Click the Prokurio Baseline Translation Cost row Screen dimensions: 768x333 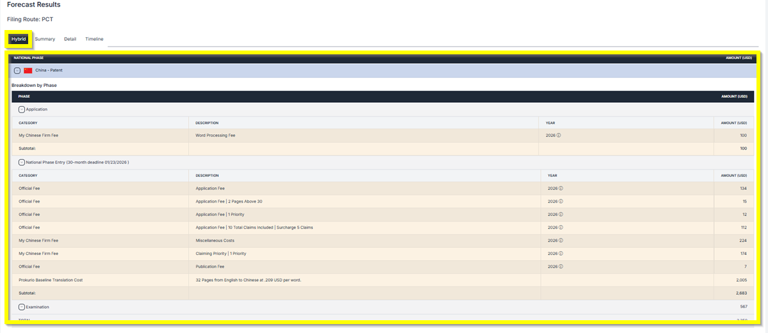click(x=51, y=280)
